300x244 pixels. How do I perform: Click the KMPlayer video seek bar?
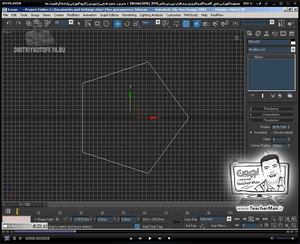point(150,232)
